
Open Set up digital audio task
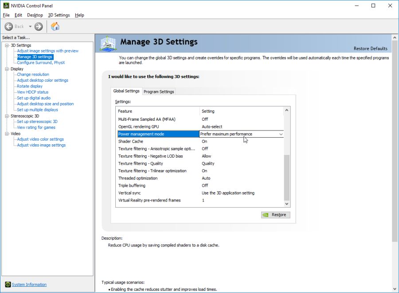34,98
